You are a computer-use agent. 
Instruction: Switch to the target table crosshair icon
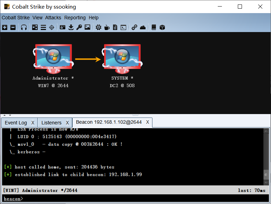click(52, 27)
